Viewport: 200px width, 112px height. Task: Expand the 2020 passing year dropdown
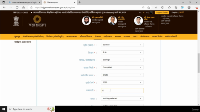122,82
